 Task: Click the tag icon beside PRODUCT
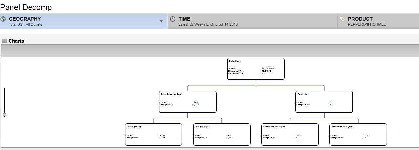tap(342, 19)
